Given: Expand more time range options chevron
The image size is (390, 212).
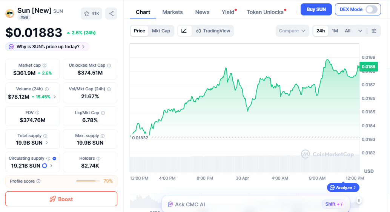Looking at the screenshot, I should tap(360, 31).
